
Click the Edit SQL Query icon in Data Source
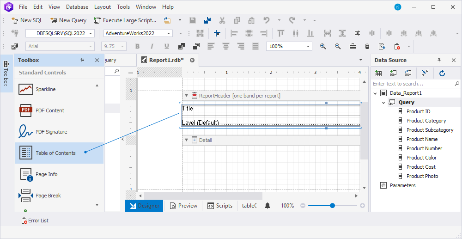point(408,73)
